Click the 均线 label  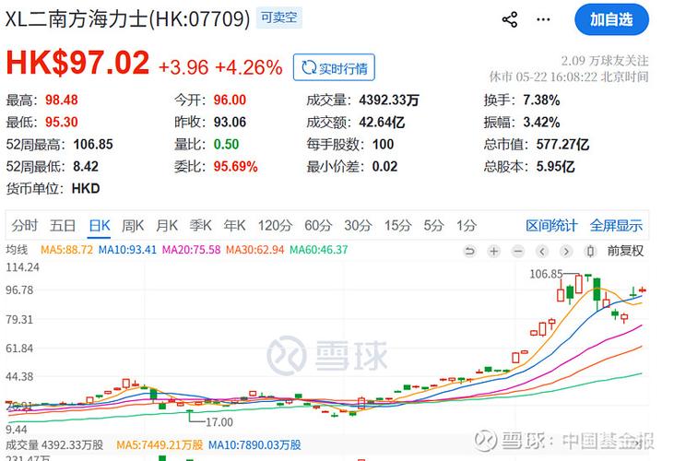pyautogui.click(x=17, y=250)
